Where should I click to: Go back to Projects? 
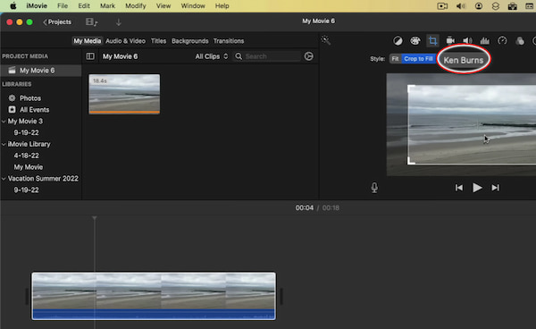pyautogui.click(x=57, y=21)
